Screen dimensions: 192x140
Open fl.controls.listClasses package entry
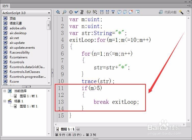(25, 72)
